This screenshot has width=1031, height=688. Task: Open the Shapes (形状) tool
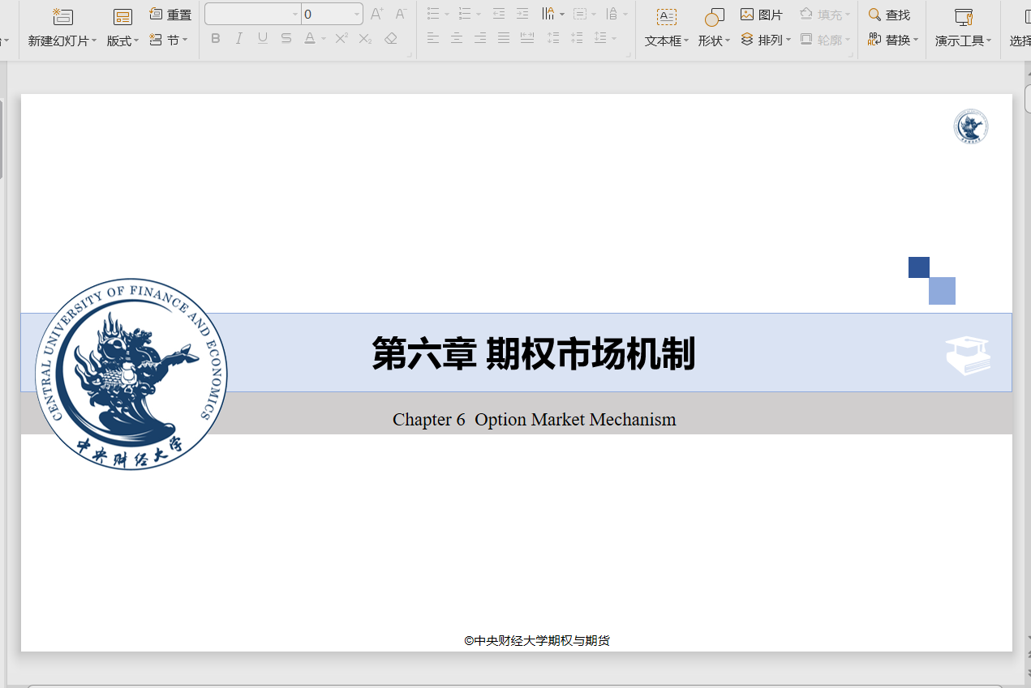pos(714,17)
